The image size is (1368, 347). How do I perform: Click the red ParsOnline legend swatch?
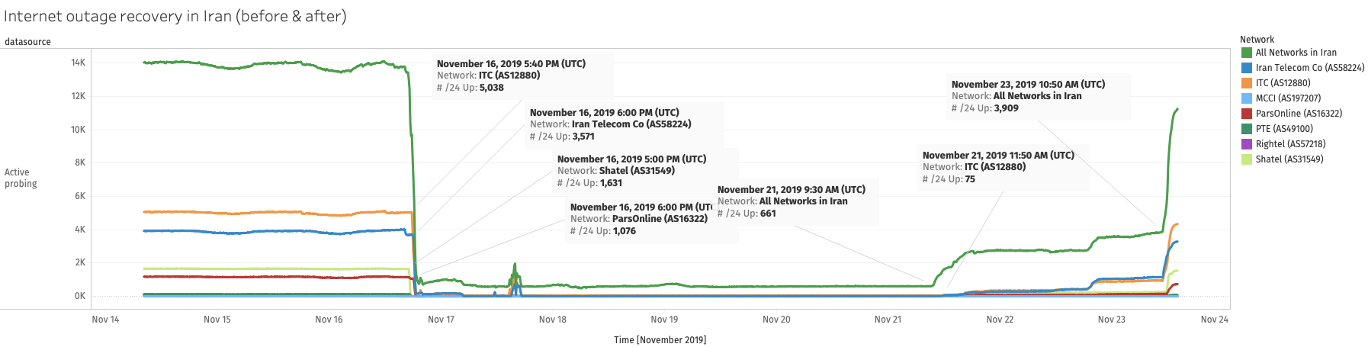[1246, 114]
